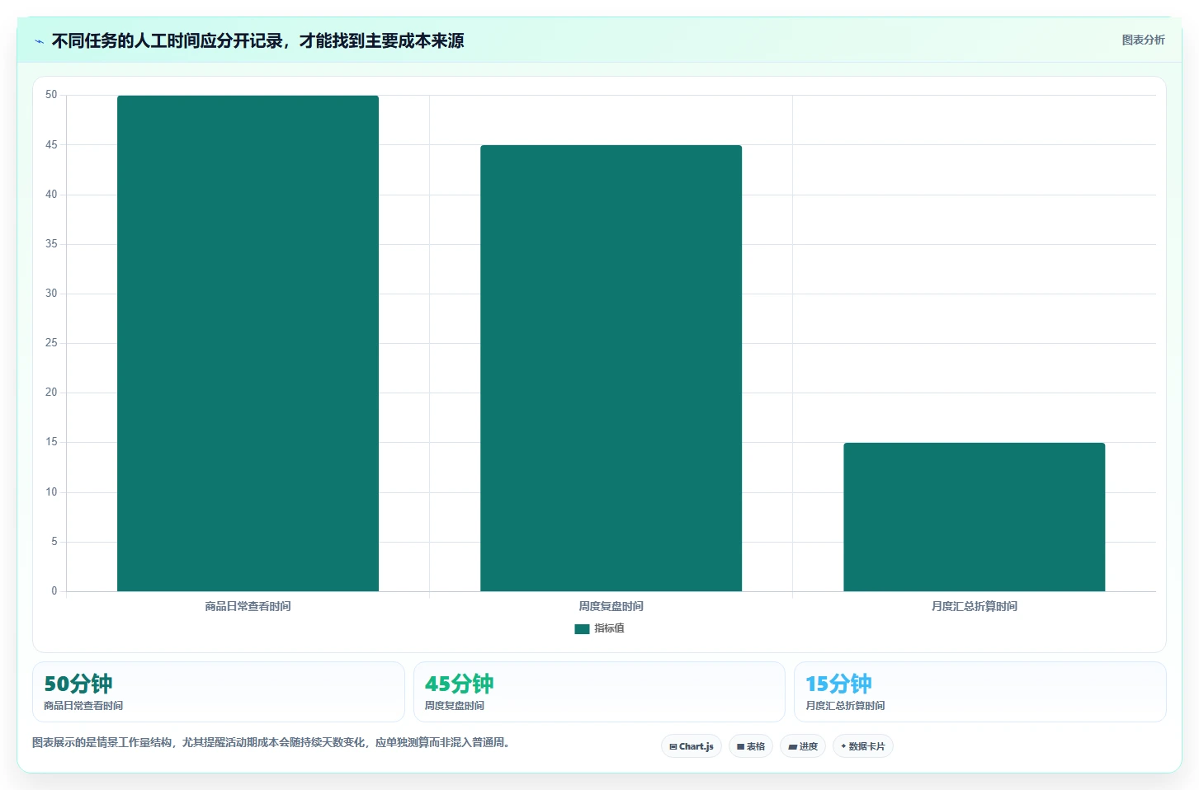Select the 周度复盘时间 bar in the chart

click(611, 368)
